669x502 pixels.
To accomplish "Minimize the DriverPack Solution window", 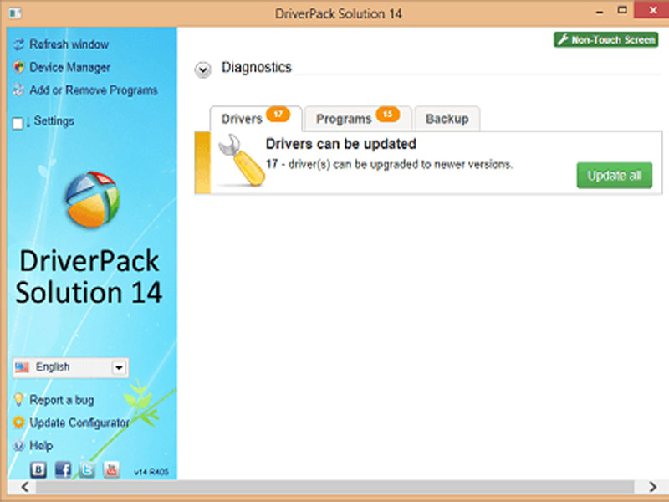I will (600, 12).
